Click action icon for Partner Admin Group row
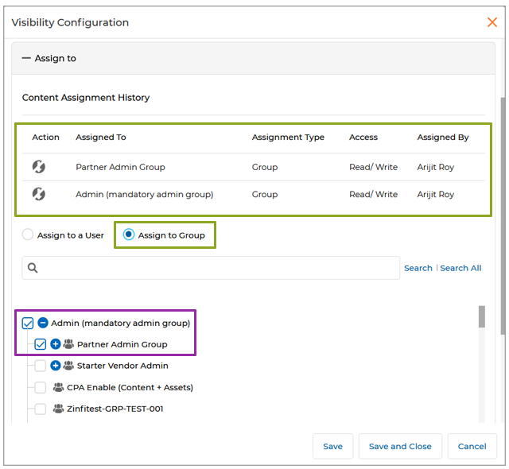The height and width of the screenshot is (469, 509). pyautogui.click(x=38, y=167)
